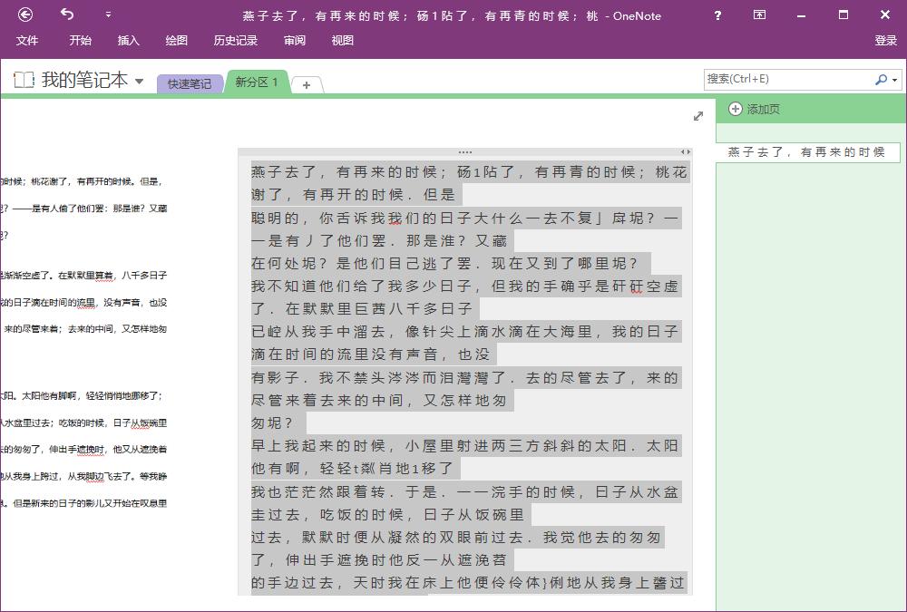Screen dimensions: 907x612
Task: Create a new section with the + tab
Action: click(x=307, y=84)
